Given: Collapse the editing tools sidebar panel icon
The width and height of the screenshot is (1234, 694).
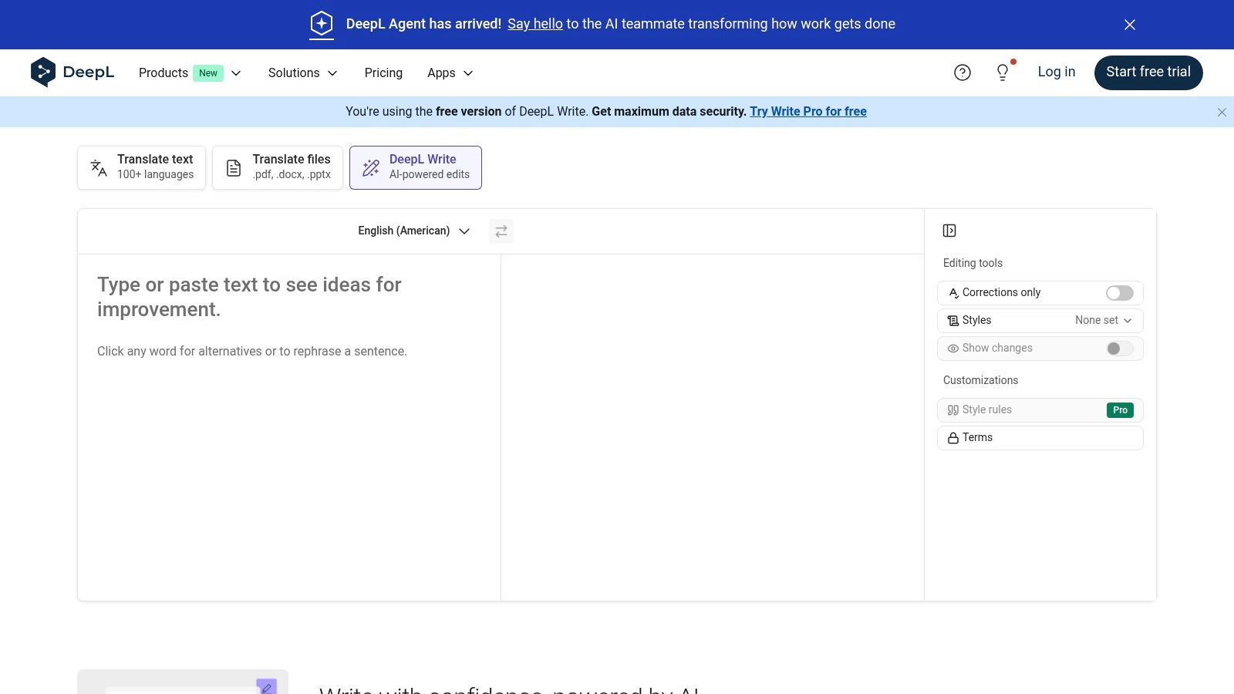Looking at the screenshot, I should pyautogui.click(x=949, y=231).
